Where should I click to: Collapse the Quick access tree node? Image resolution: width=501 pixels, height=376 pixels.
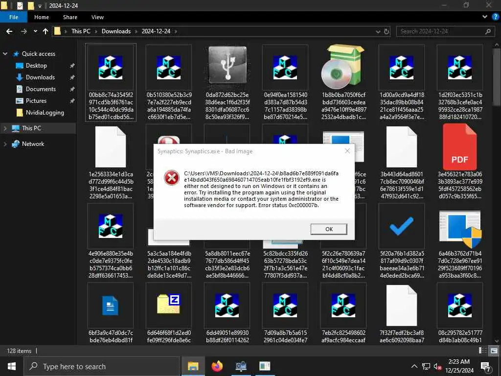5,54
